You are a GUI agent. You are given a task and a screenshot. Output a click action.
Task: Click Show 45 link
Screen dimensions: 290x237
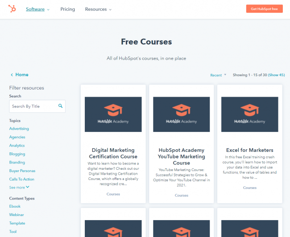coord(276,75)
